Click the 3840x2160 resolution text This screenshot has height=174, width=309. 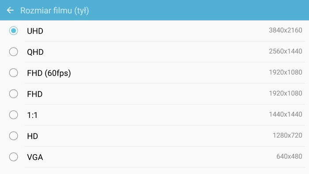(286, 30)
